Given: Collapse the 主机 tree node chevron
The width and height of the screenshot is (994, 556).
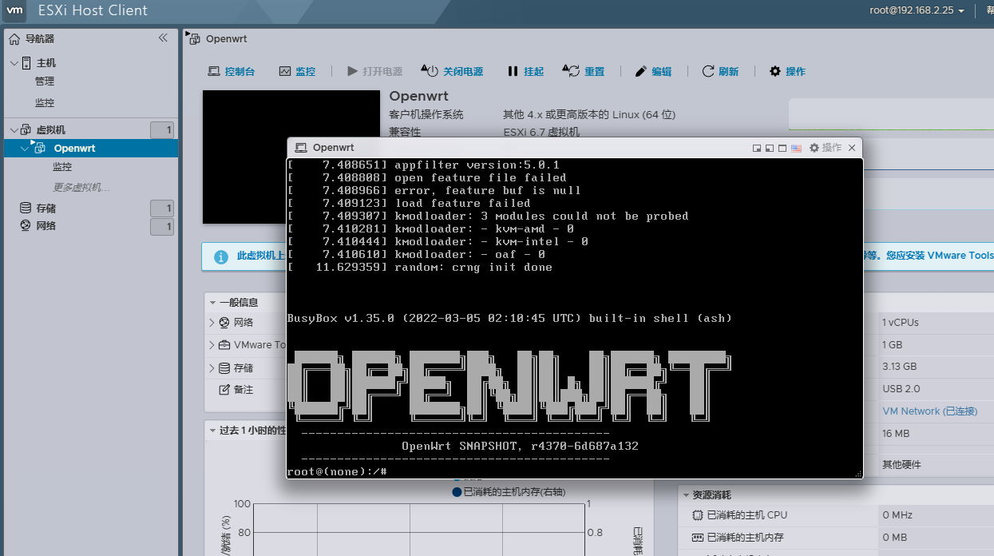Looking at the screenshot, I should [14, 62].
